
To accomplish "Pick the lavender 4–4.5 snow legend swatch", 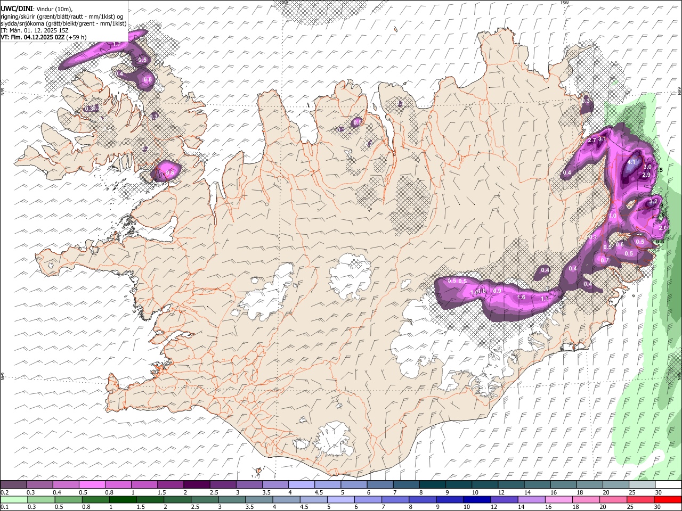I will tap(301, 484).
